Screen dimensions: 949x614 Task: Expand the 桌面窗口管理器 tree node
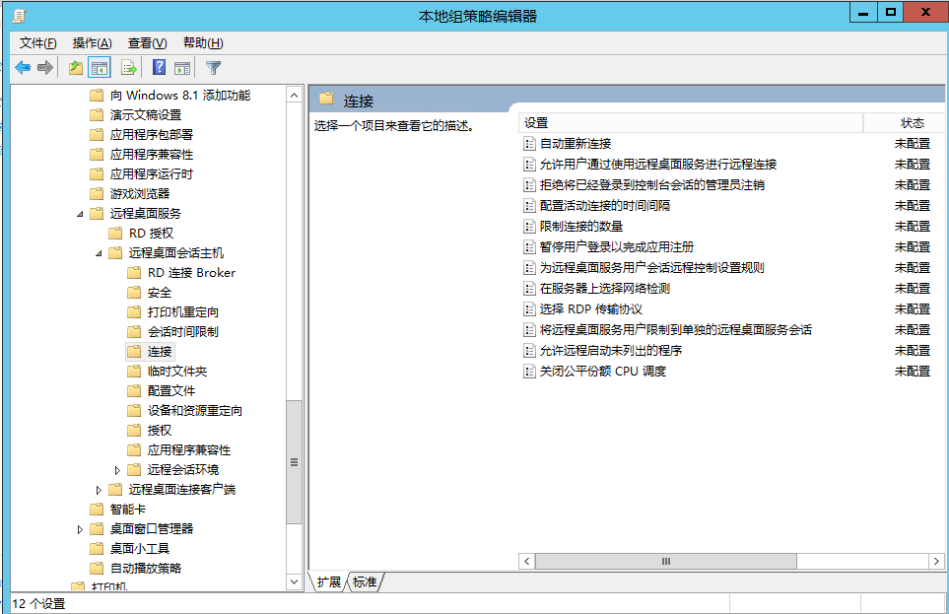80,529
